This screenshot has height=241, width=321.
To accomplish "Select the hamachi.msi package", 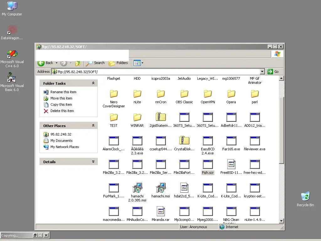I will tap(161, 191).
